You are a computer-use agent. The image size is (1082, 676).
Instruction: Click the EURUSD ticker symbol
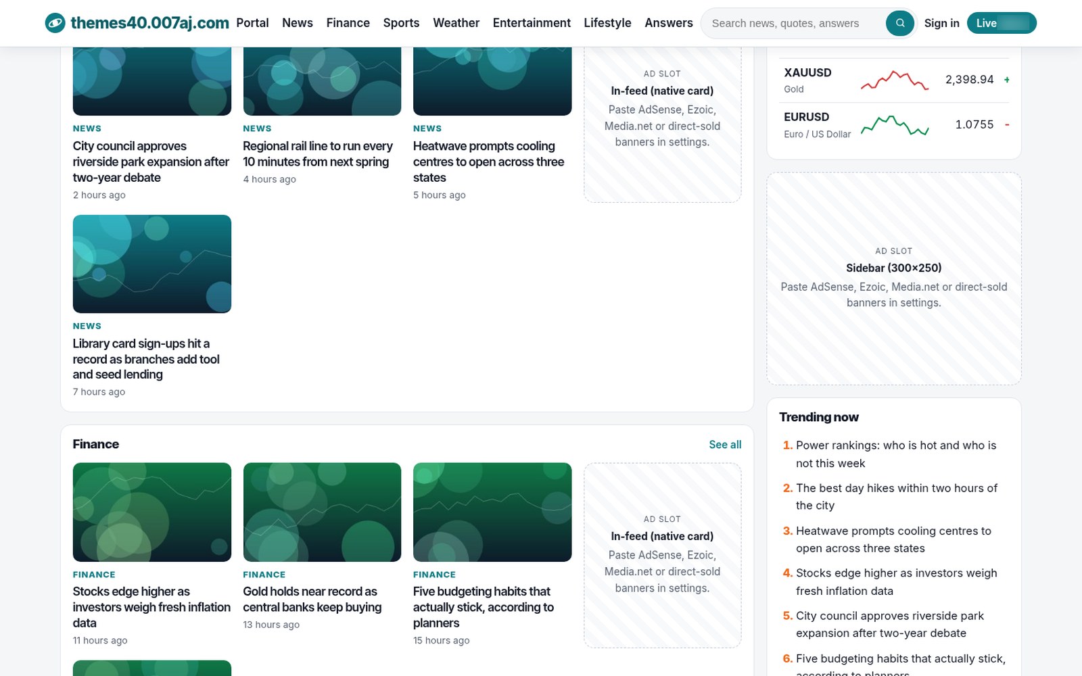pyautogui.click(x=806, y=117)
